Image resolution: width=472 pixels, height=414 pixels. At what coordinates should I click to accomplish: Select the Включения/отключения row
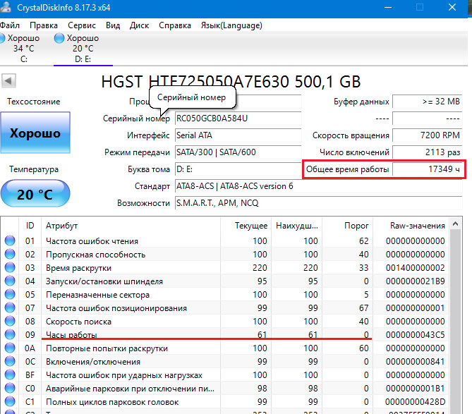(x=225, y=361)
